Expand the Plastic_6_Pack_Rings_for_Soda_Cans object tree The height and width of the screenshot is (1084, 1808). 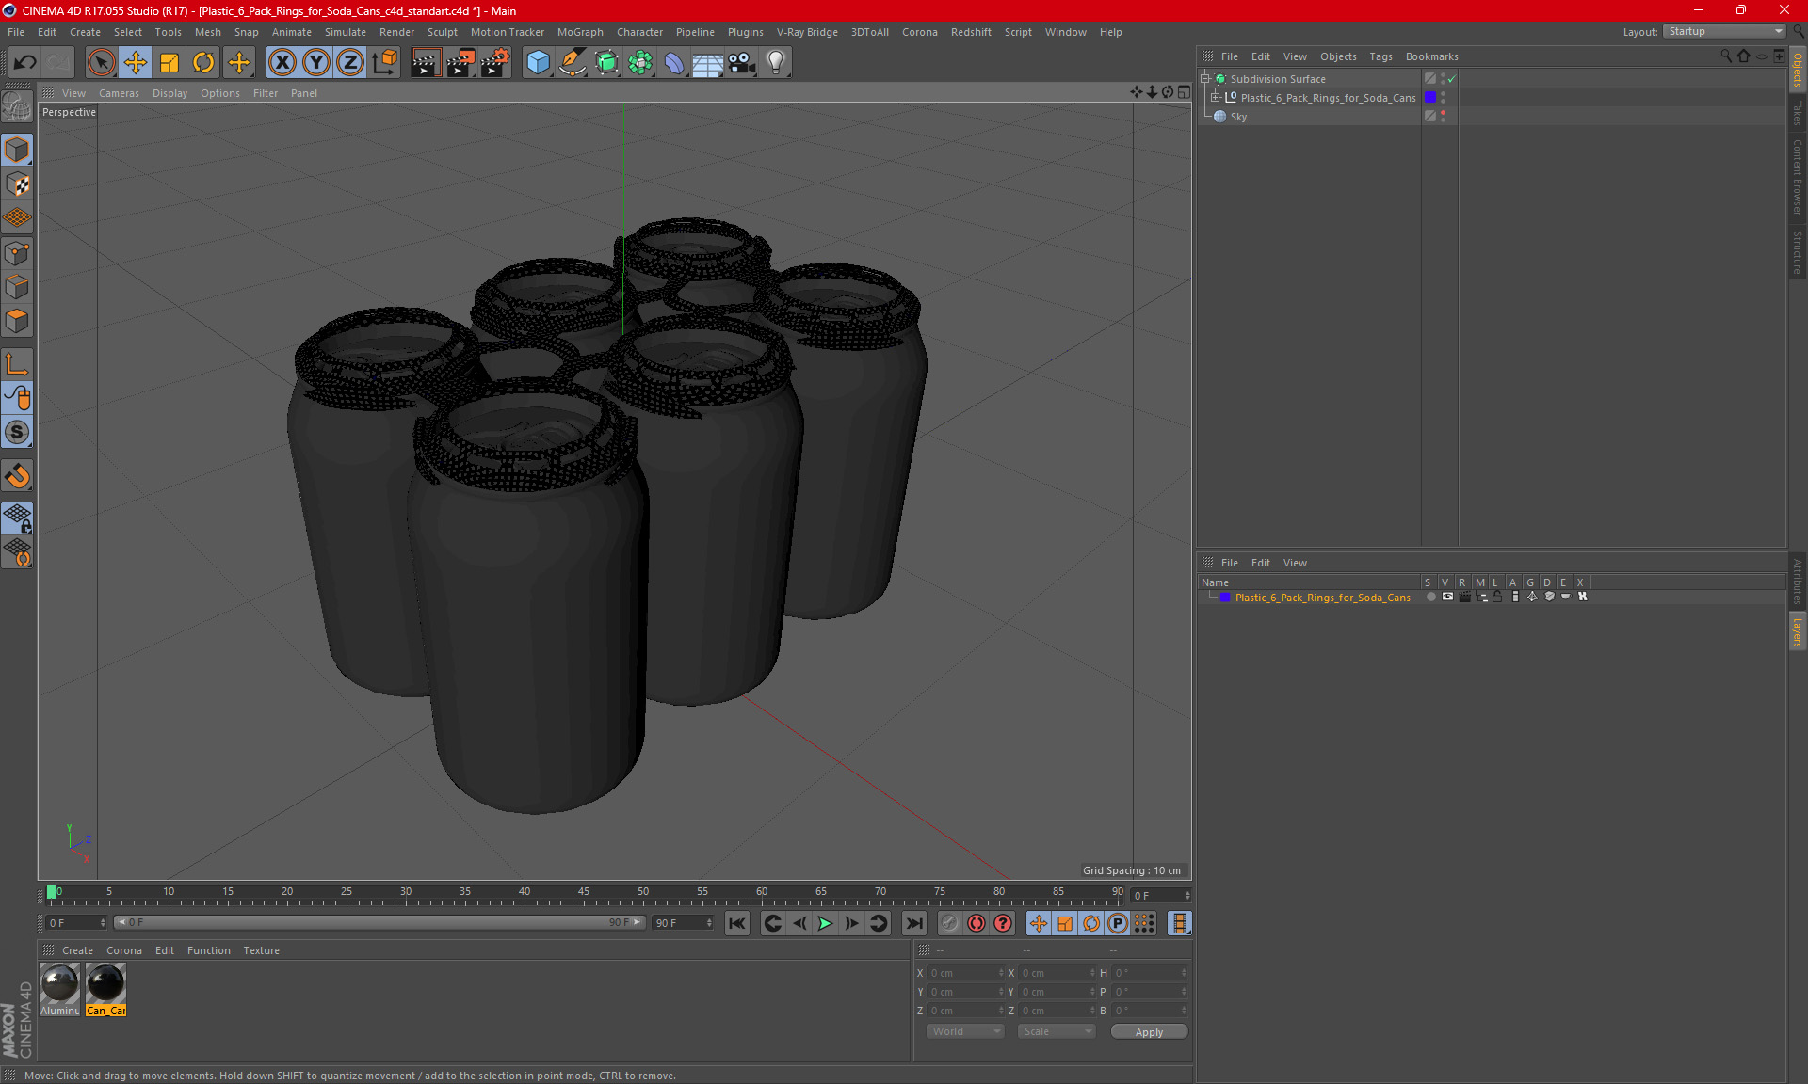(1216, 98)
